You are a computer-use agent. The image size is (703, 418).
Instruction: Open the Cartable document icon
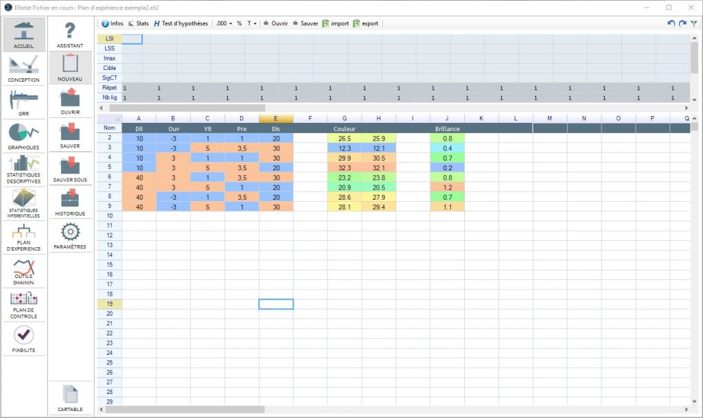(70, 398)
